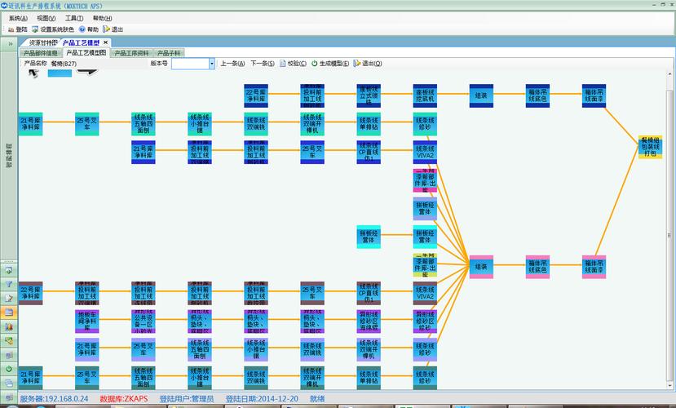This screenshot has height=408, width=676.
Task: Select the dark-blue-bordered 组装 node
Action: (481, 95)
